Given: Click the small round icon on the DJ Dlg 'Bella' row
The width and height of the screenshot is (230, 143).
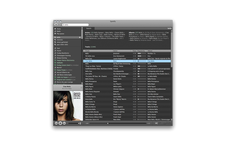Looking at the screenshot, I should point(112,64).
